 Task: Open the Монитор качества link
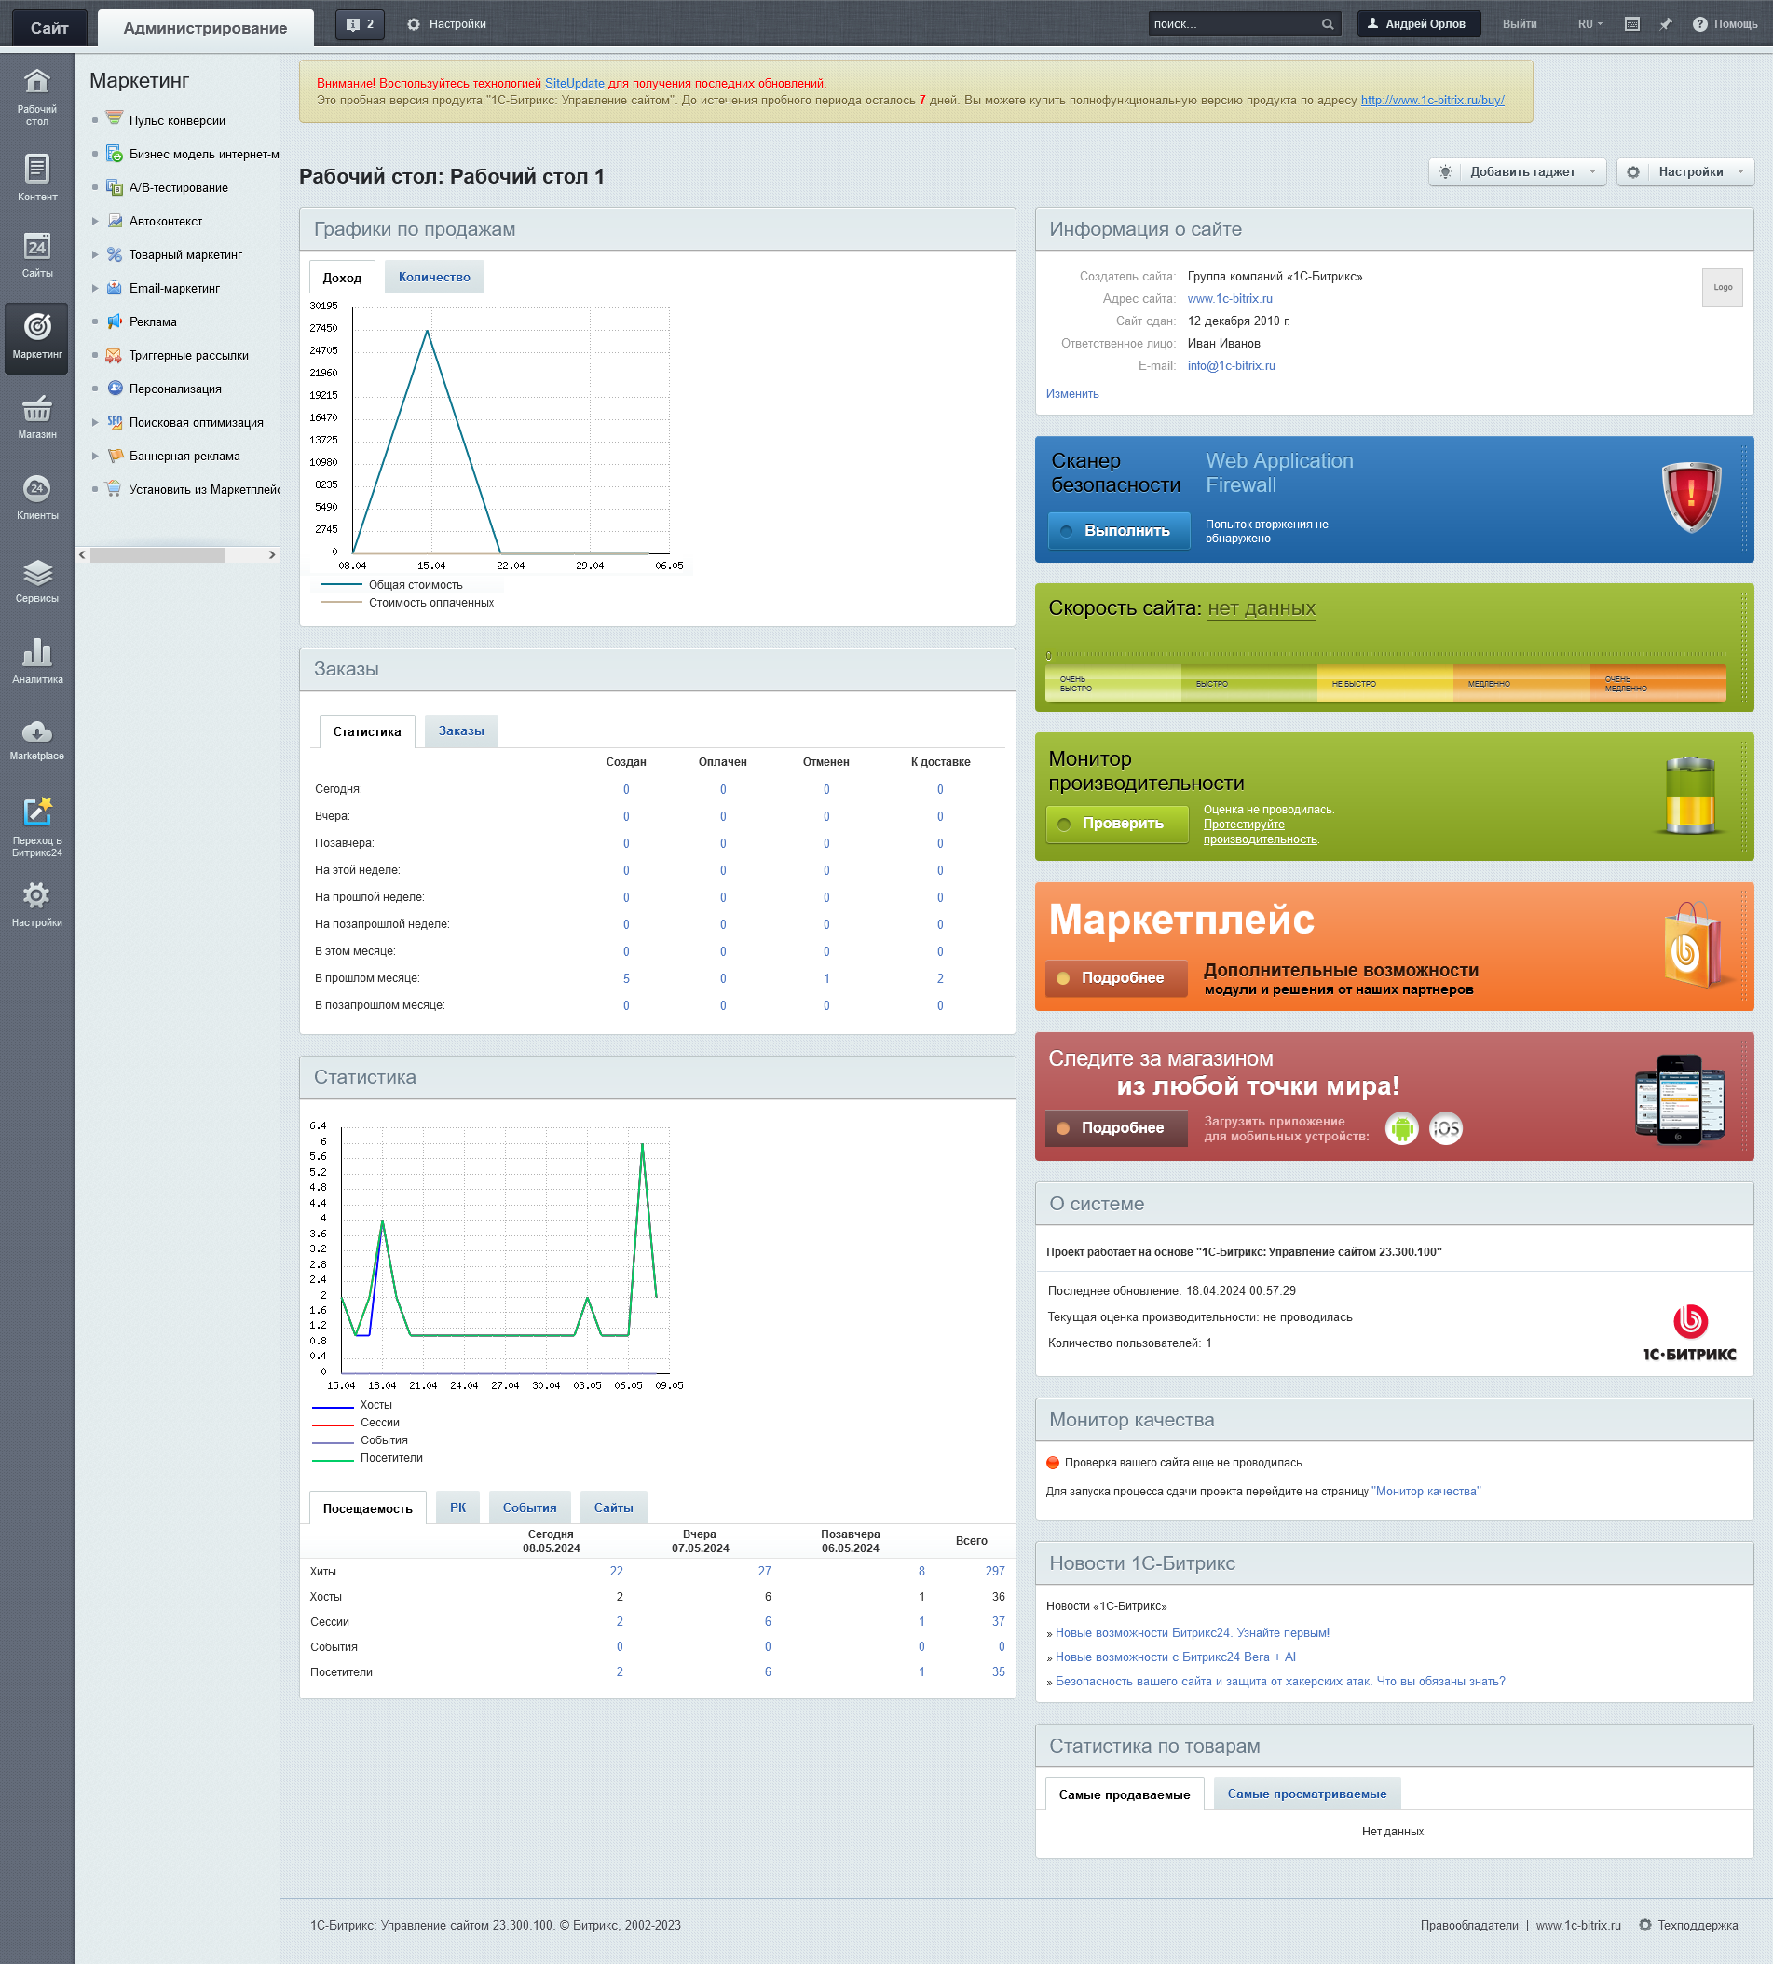pos(1426,1493)
